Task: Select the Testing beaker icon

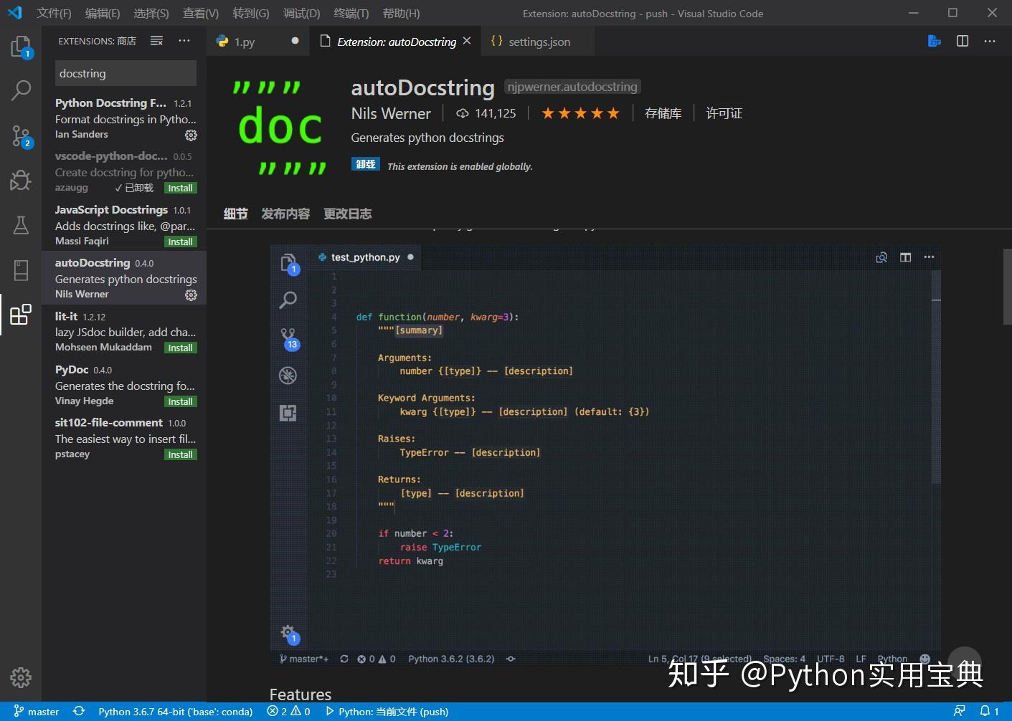Action: [21, 225]
